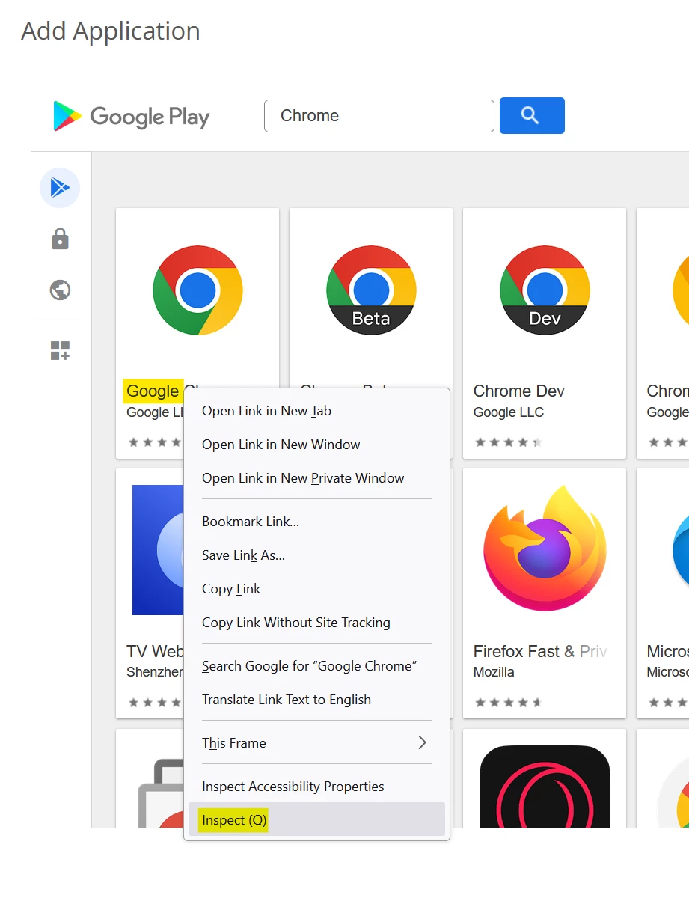The width and height of the screenshot is (689, 910).
Task: Click Google LLC under Chrome Dev
Action: 509,412
